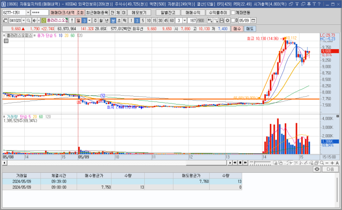Viewport: 342px width, 210px height.
Task: Click the rewind button below the chart
Action: coord(235,163)
